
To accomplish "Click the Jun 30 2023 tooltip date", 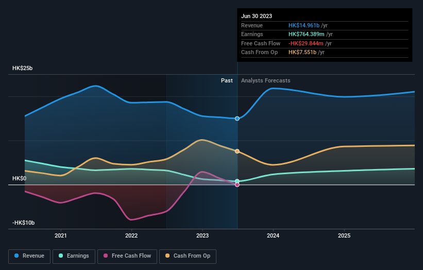I will pyautogui.click(x=257, y=16).
